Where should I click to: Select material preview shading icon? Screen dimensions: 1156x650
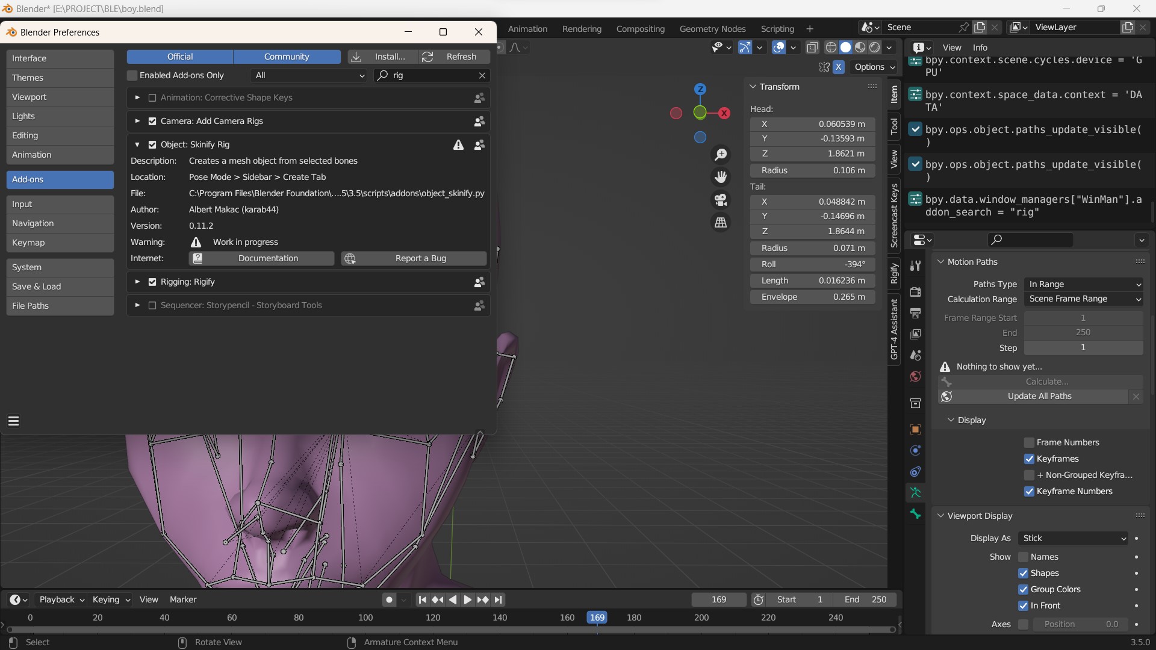click(860, 48)
